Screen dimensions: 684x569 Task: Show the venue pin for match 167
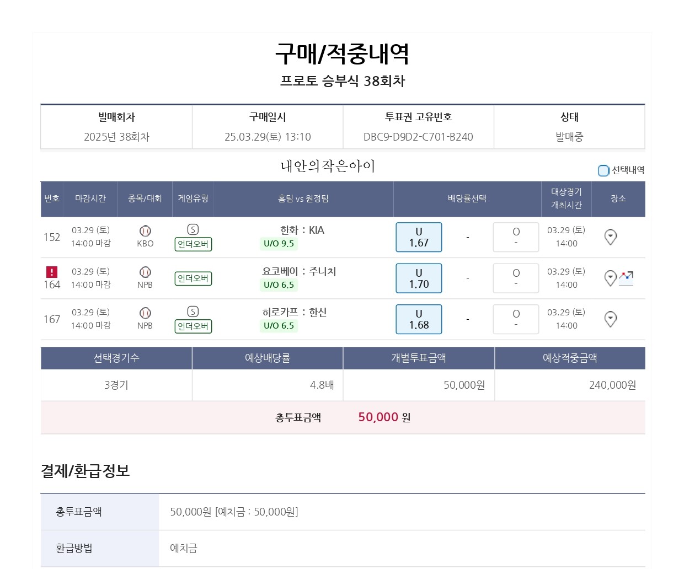tap(611, 319)
